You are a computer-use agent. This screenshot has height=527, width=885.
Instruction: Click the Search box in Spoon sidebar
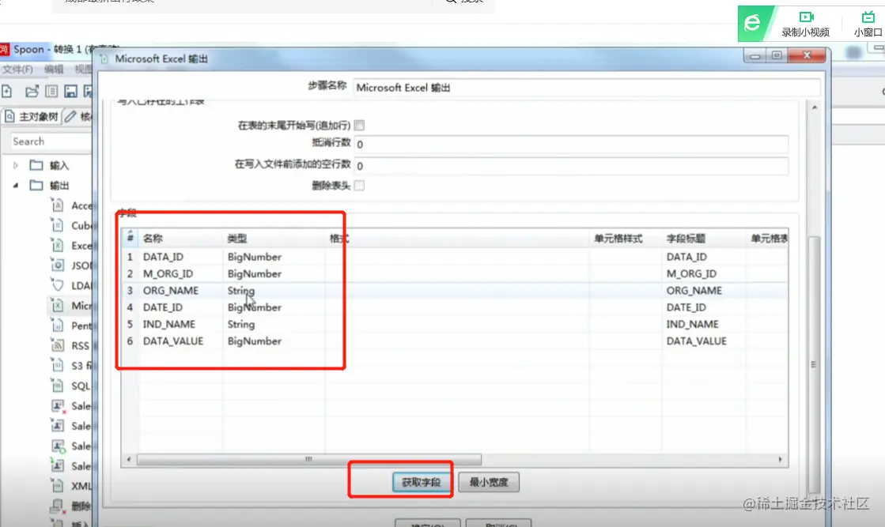[51, 141]
